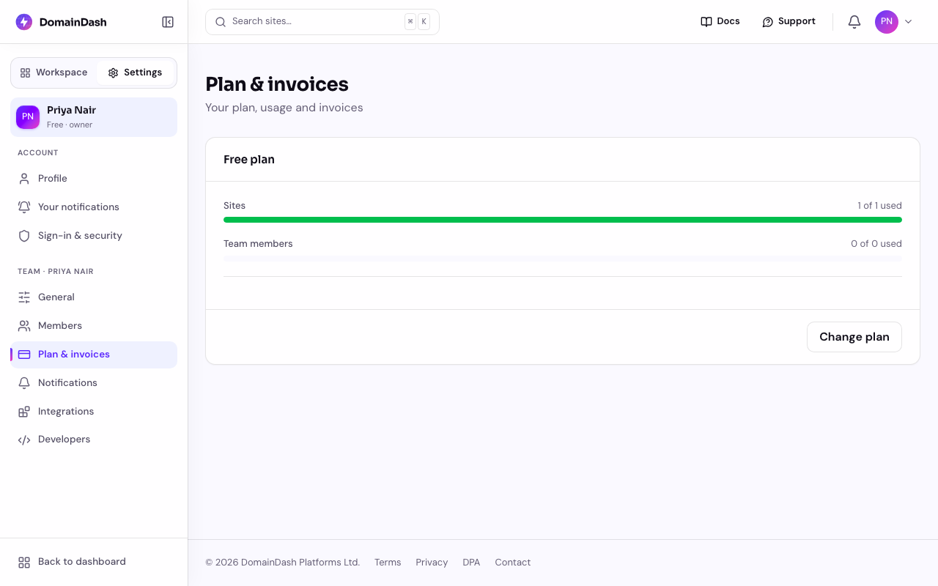Collapse the sidebar with the panel icon
This screenshot has height=586, width=938.
(x=168, y=22)
